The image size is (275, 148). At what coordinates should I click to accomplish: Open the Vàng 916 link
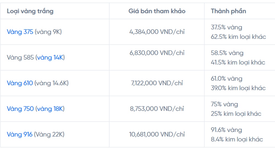click(x=20, y=135)
